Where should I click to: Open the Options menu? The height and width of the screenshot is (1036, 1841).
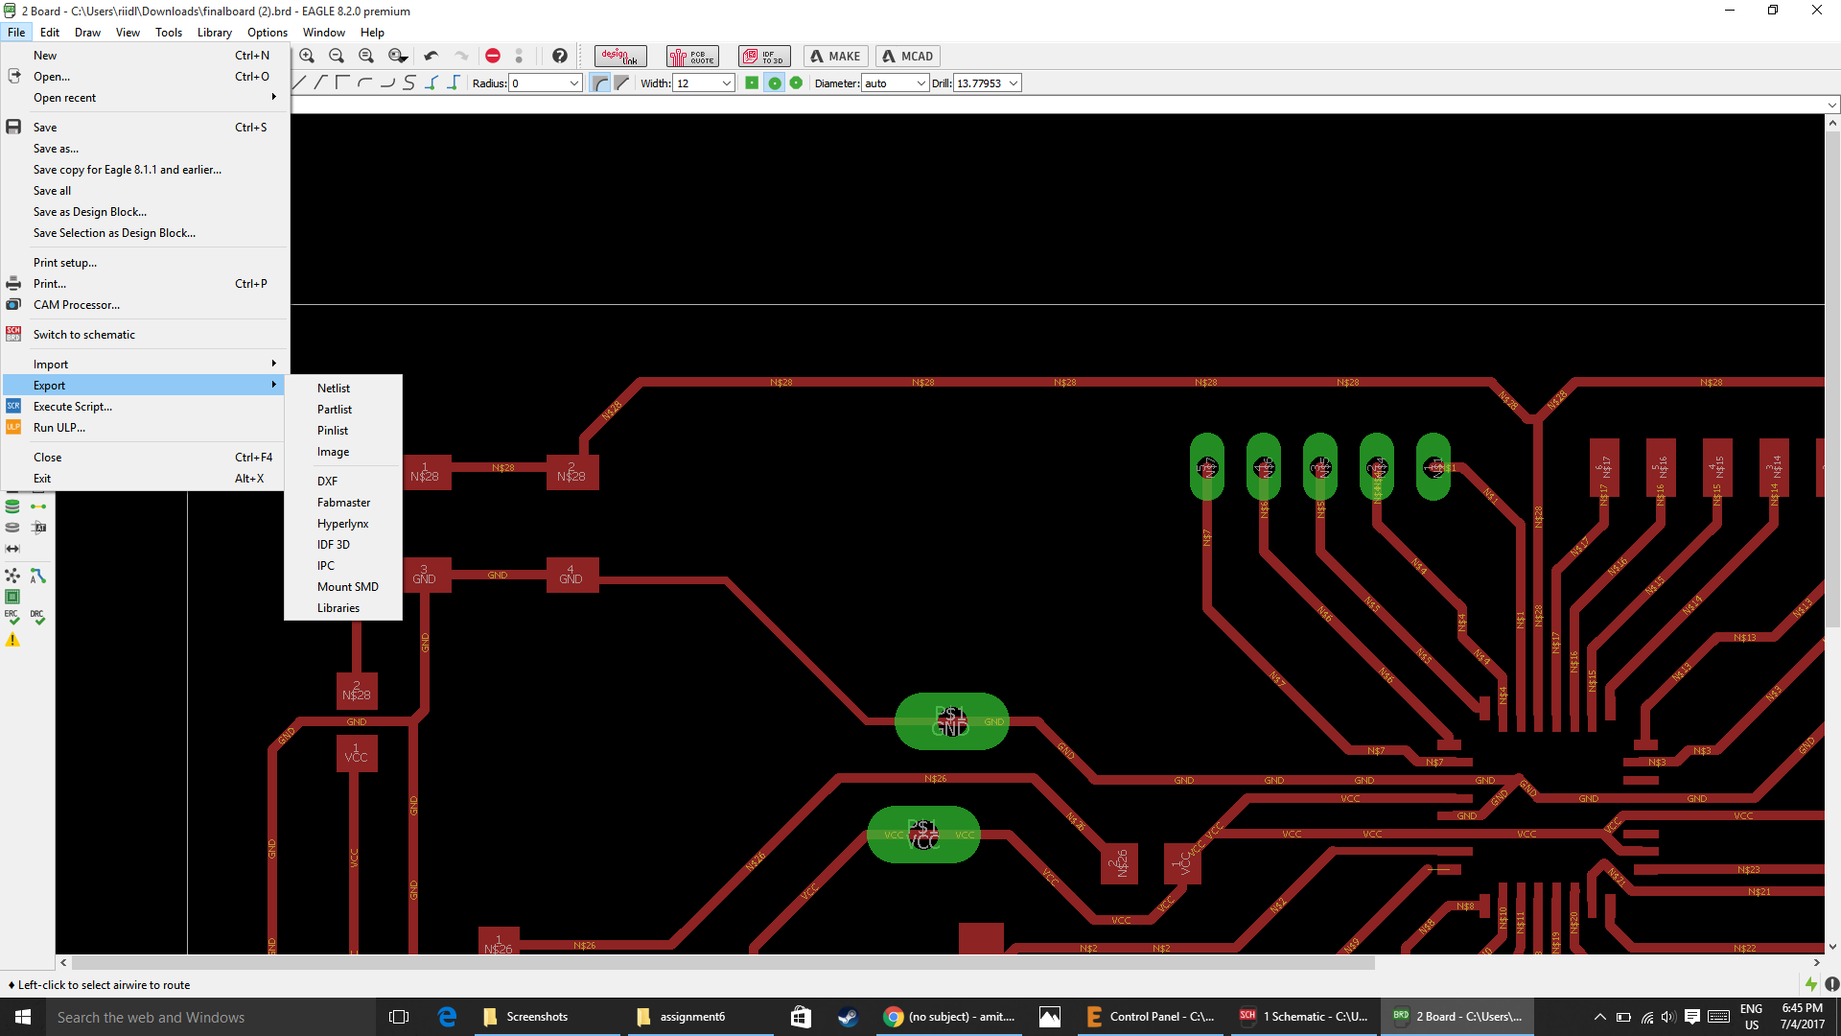click(x=268, y=33)
